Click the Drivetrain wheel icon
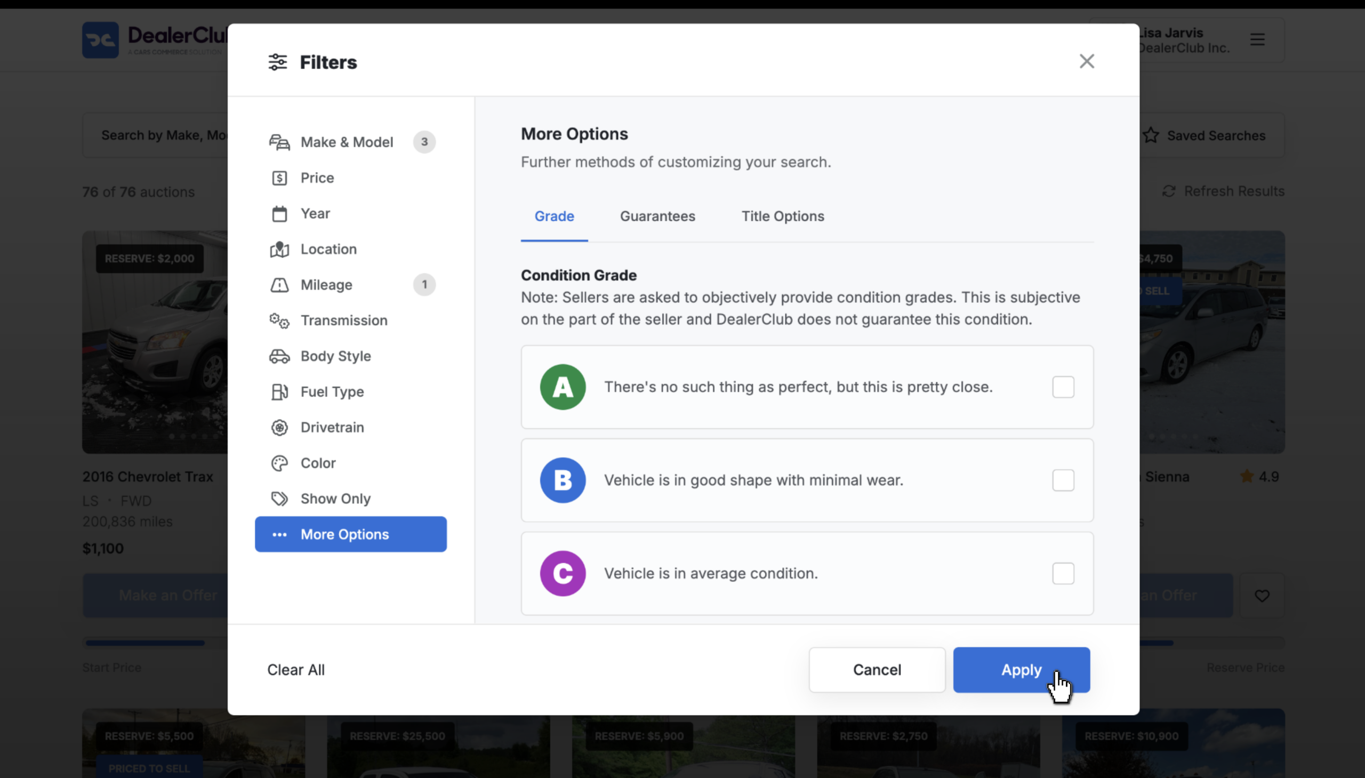1365x778 pixels. coord(279,428)
